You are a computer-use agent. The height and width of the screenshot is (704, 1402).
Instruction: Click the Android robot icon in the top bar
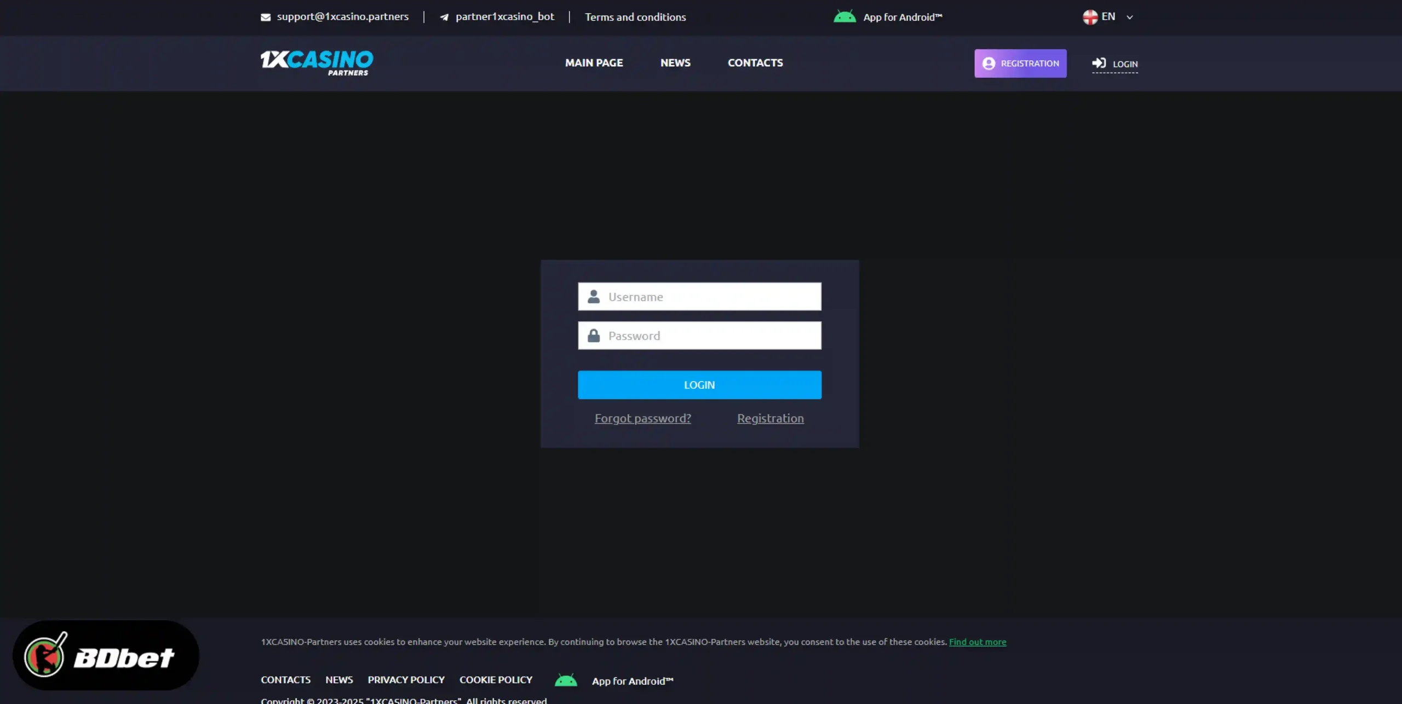(x=844, y=16)
